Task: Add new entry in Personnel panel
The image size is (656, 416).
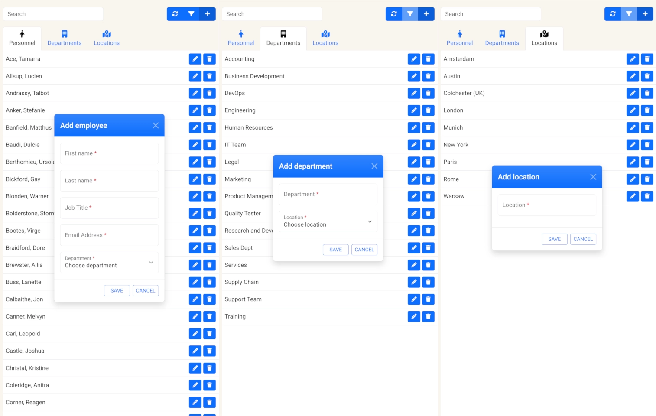Action: click(208, 14)
